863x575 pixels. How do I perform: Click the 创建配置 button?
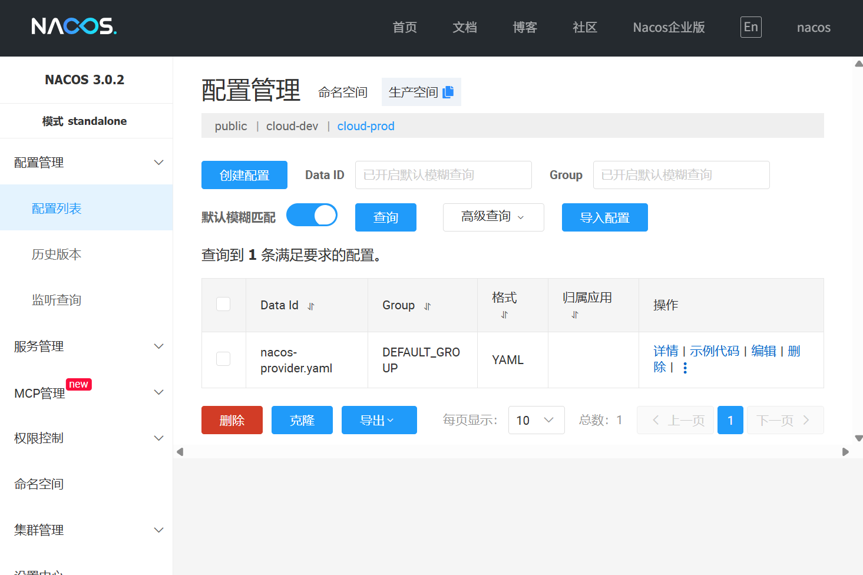[244, 175]
